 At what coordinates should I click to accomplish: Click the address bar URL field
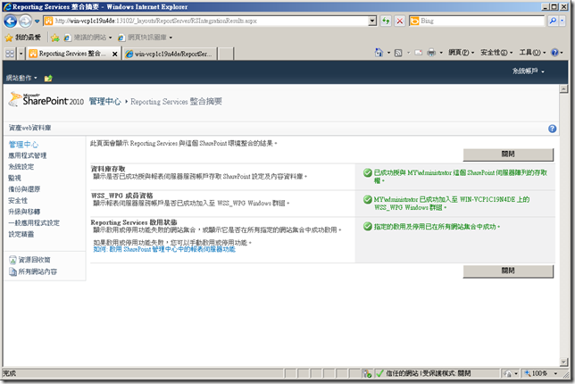[x=210, y=21]
